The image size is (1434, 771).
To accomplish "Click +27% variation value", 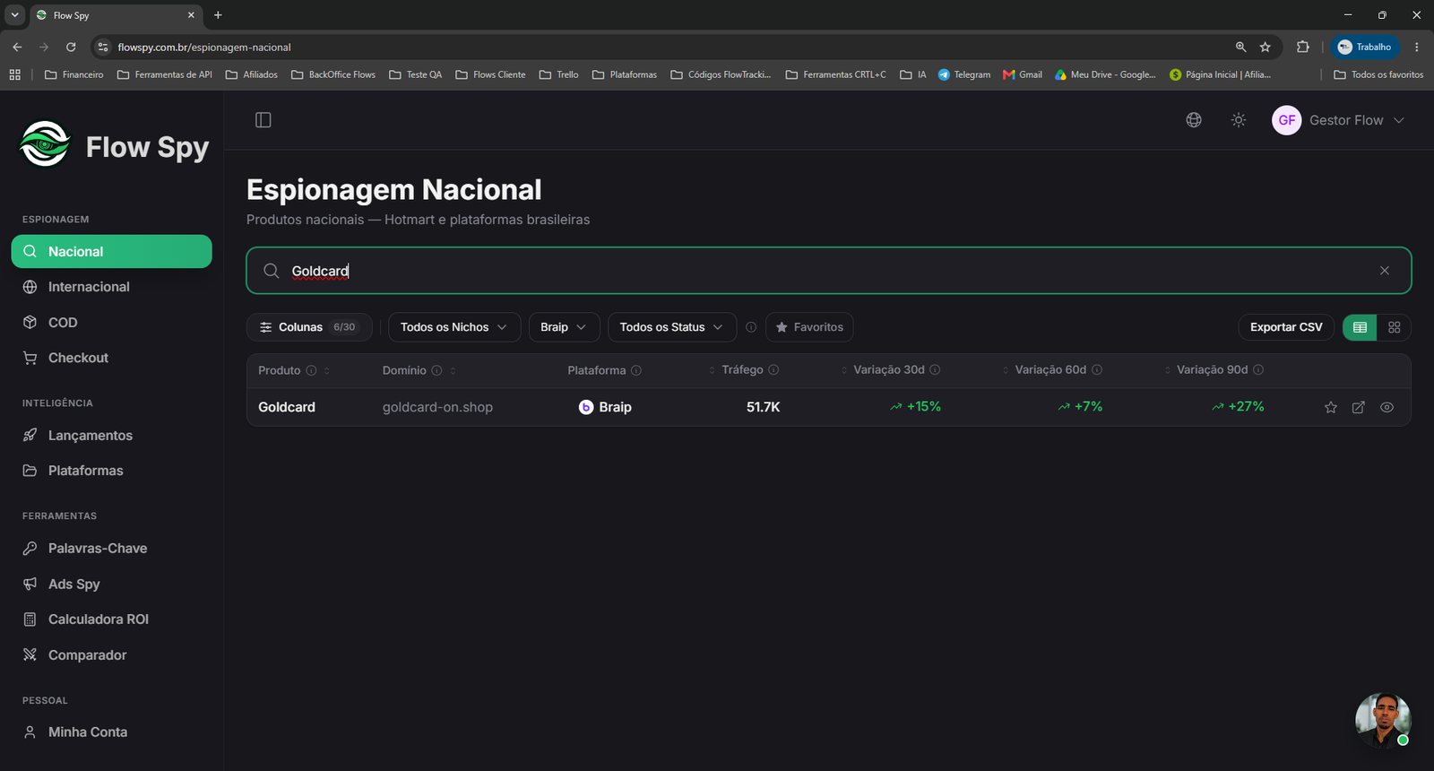I will coord(1238,407).
